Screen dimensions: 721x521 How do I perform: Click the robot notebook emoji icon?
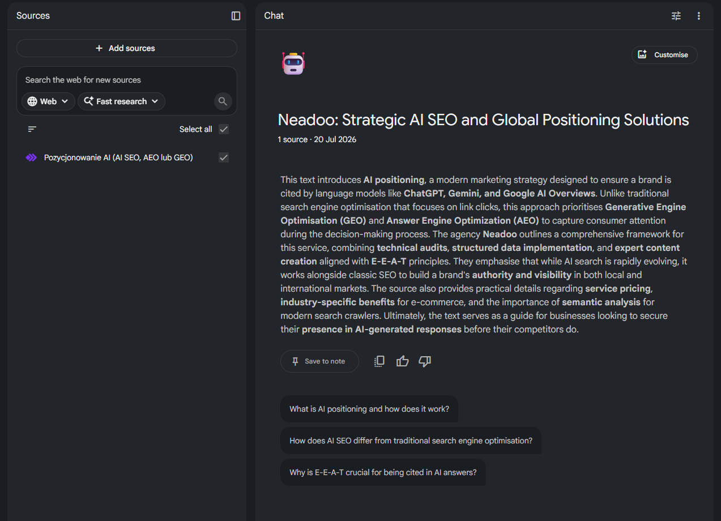[293, 63]
